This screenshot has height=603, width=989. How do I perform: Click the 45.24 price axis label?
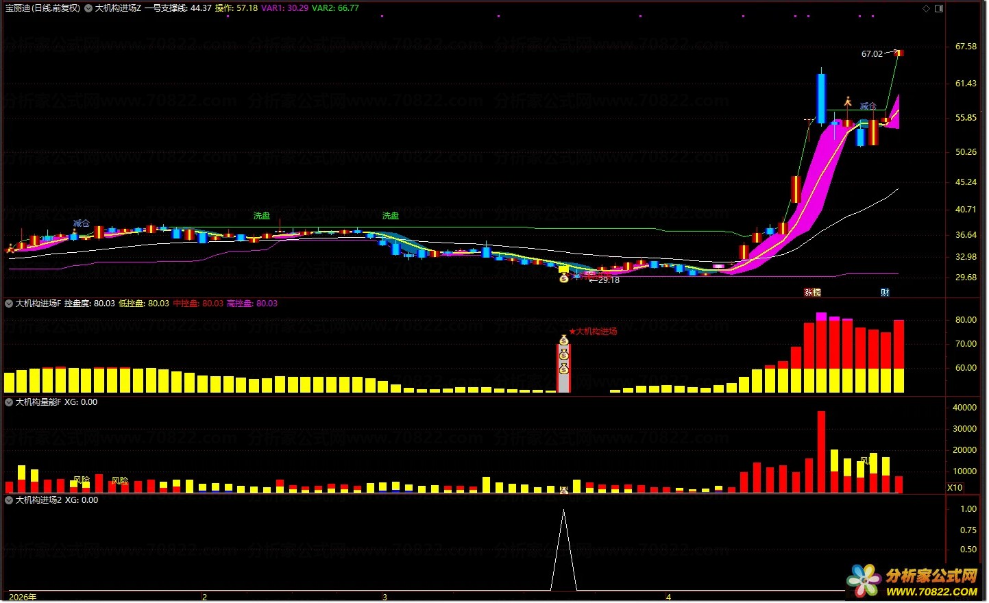pos(966,182)
